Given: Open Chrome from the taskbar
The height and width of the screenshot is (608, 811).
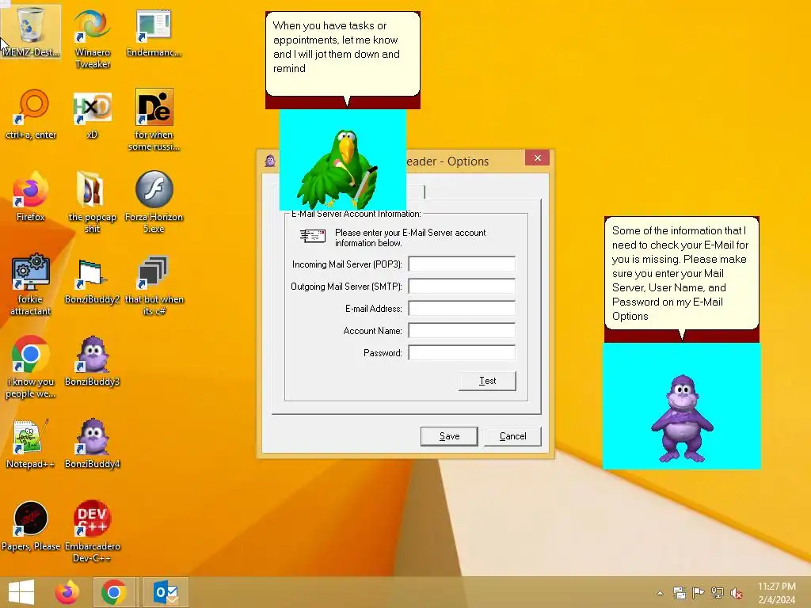Looking at the screenshot, I should [x=114, y=592].
